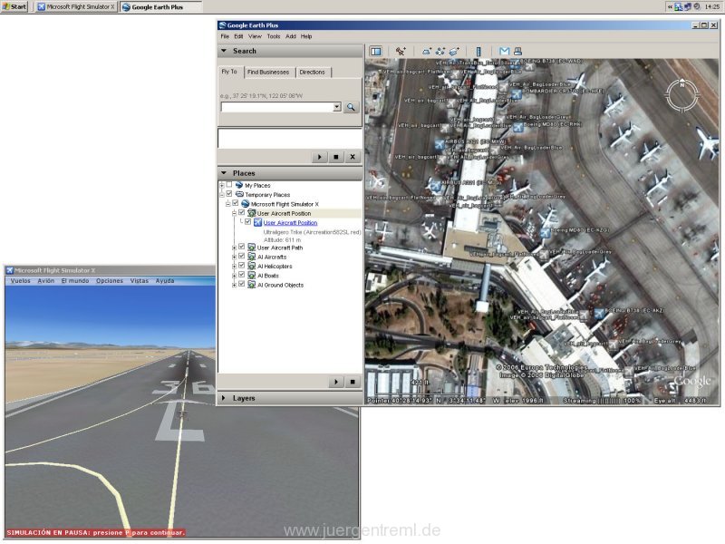Uncheck the User Aircraft Path checkbox

tap(241, 247)
